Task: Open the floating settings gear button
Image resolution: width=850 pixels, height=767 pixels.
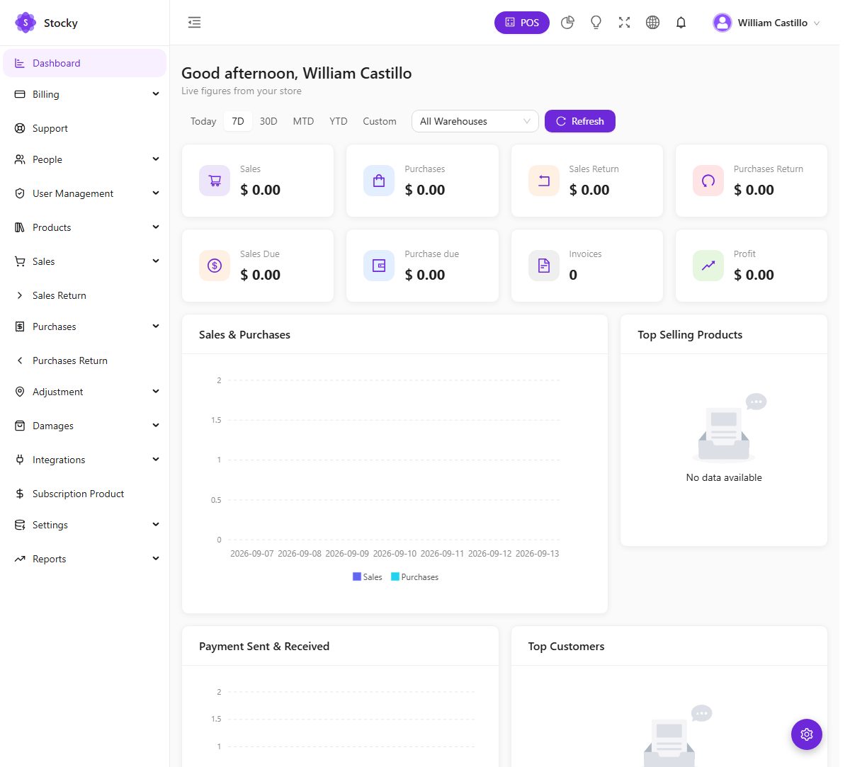Action: click(806, 734)
